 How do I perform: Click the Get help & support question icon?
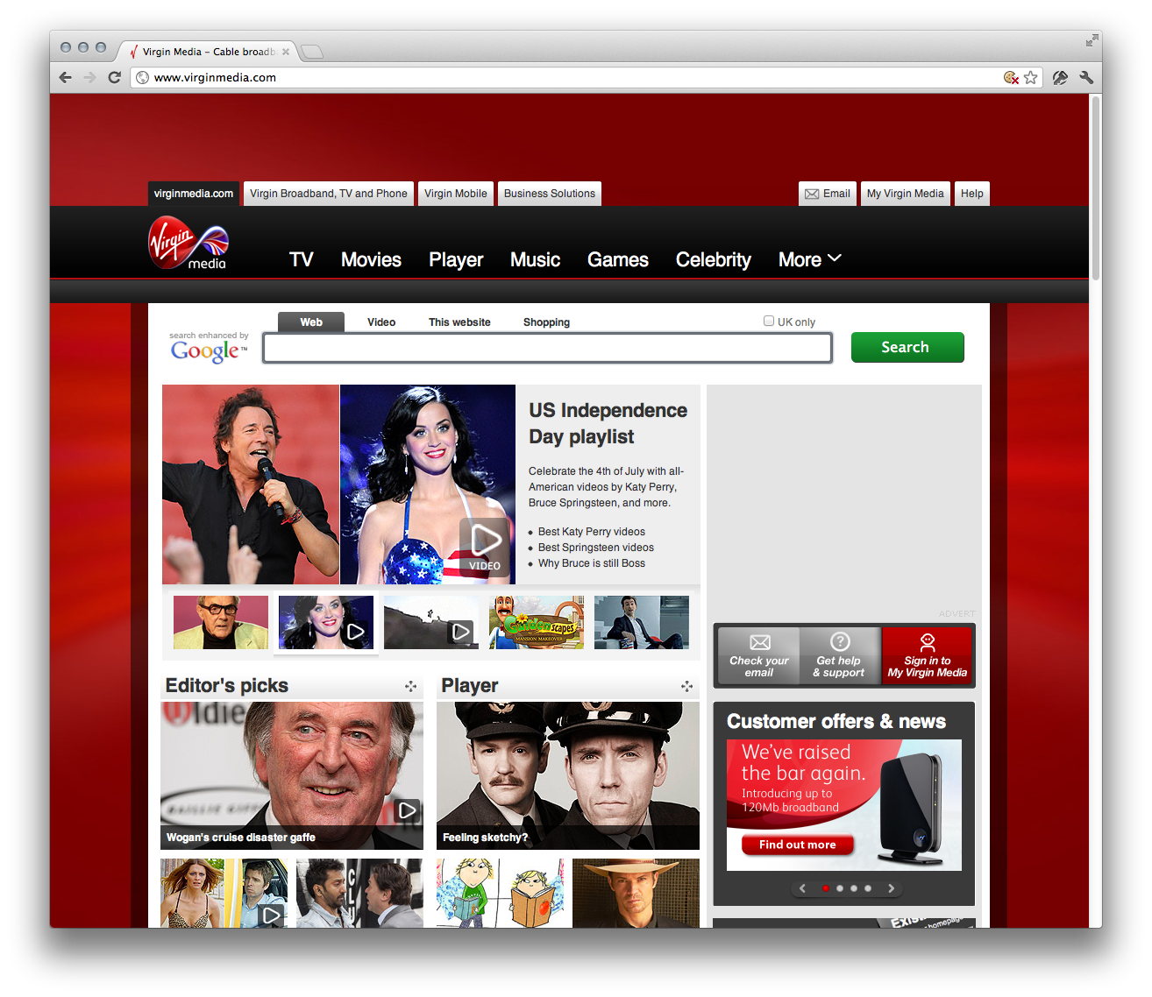(840, 641)
